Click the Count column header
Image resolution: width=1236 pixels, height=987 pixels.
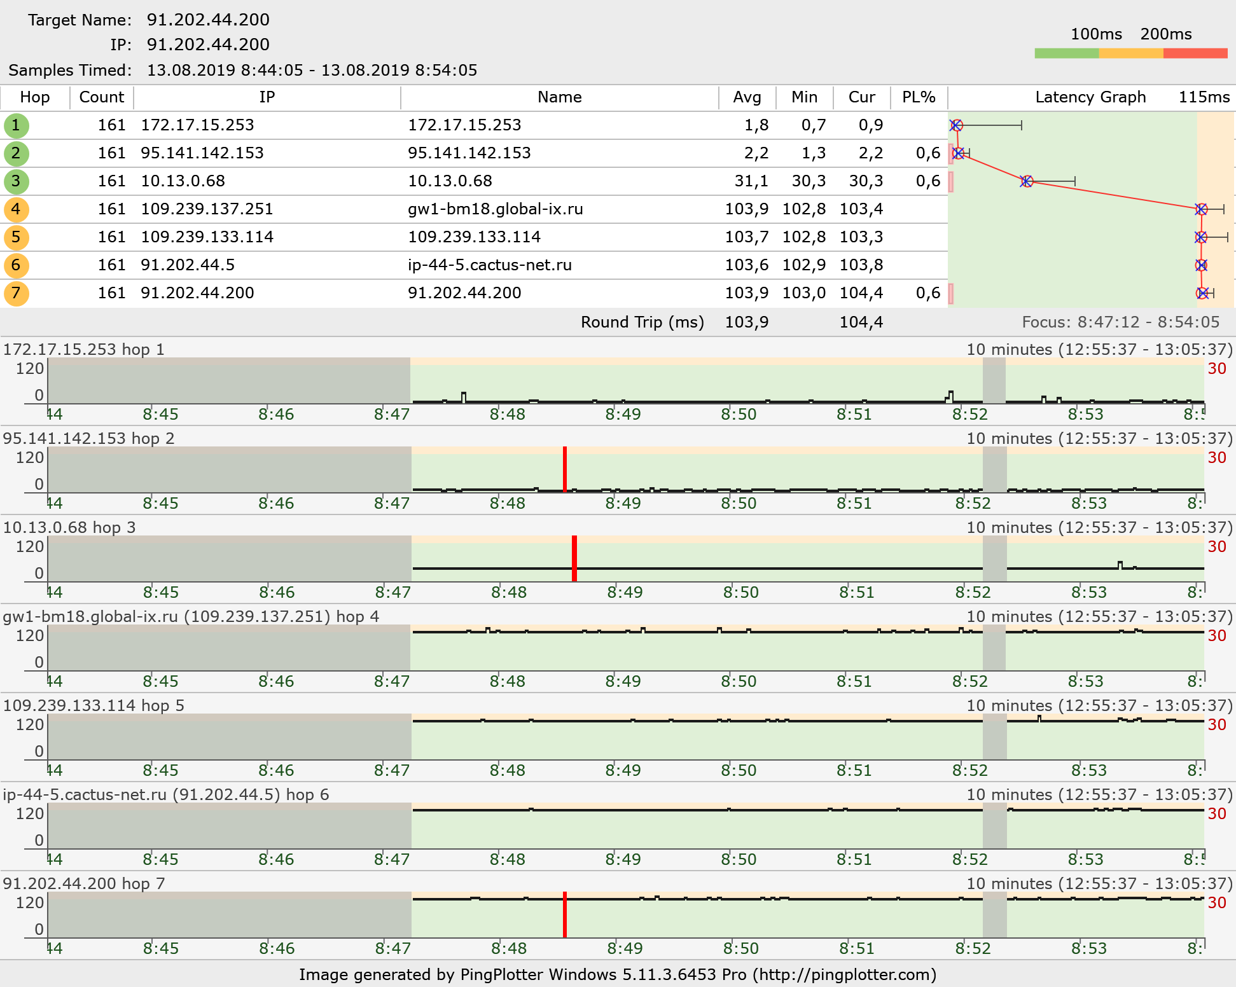pos(102,97)
